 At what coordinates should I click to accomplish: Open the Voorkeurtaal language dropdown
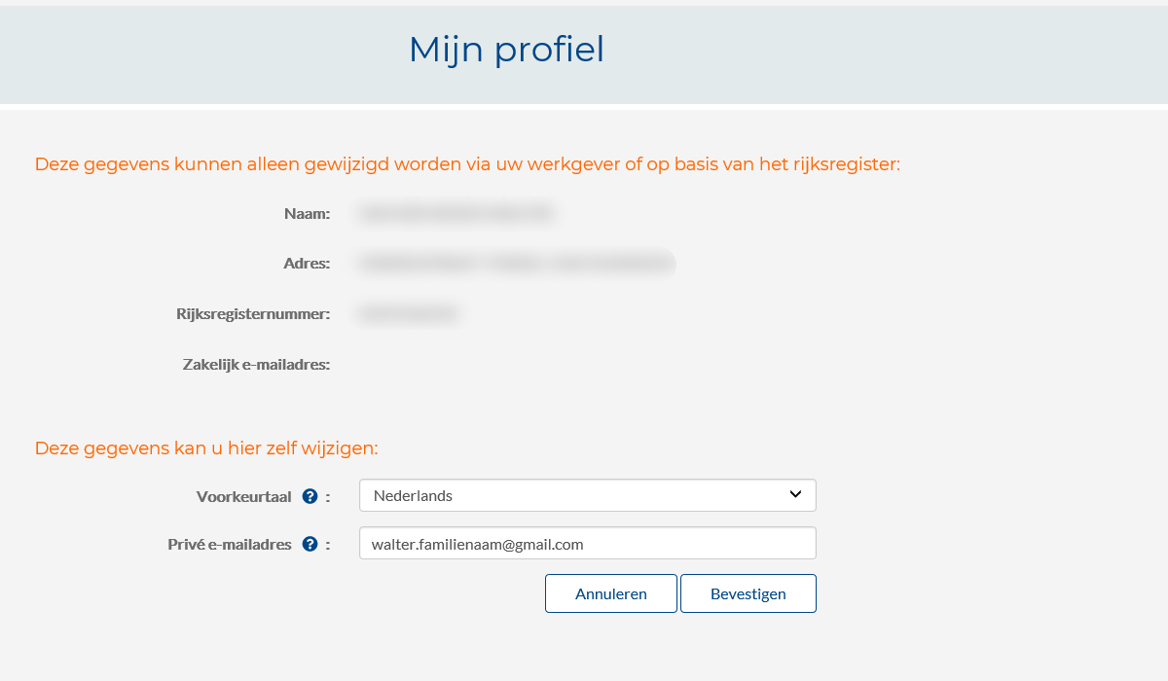[587, 495]
